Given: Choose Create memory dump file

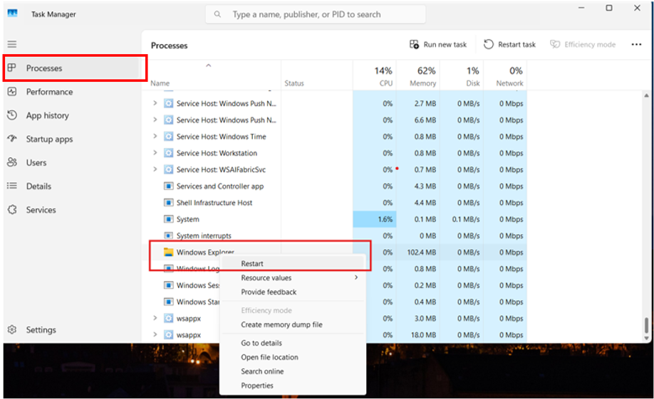Looking at the screenshot, I should (x=293, y=324).
